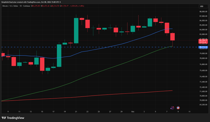The image size is (210, 122).
Task: Click the open value O83,275.05
Action: 36,6
